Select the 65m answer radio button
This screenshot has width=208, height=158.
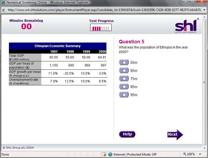[x=124, y=71]
